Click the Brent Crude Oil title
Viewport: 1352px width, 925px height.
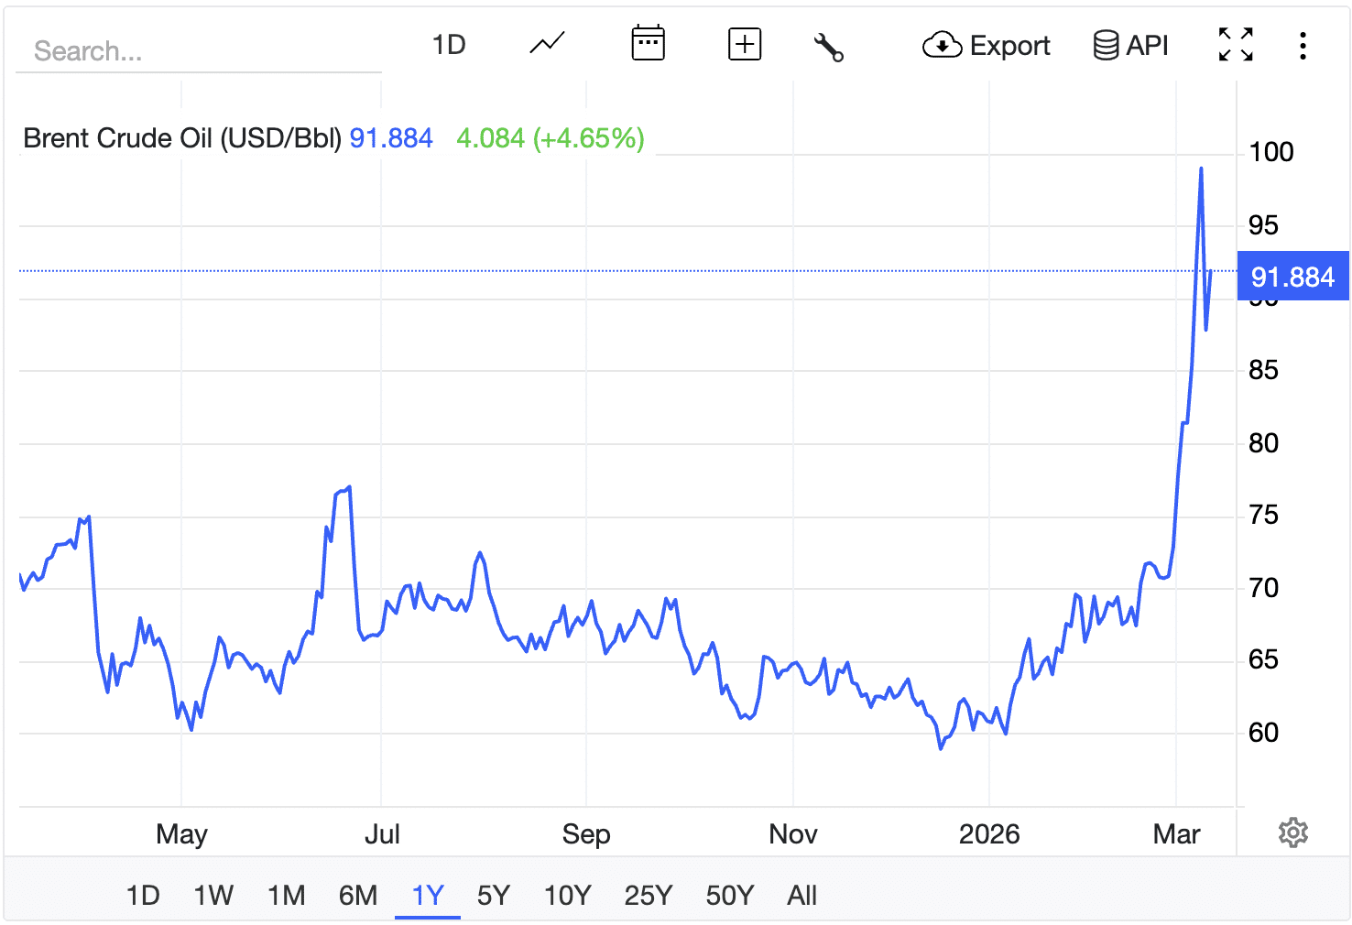tap(181, 137)
